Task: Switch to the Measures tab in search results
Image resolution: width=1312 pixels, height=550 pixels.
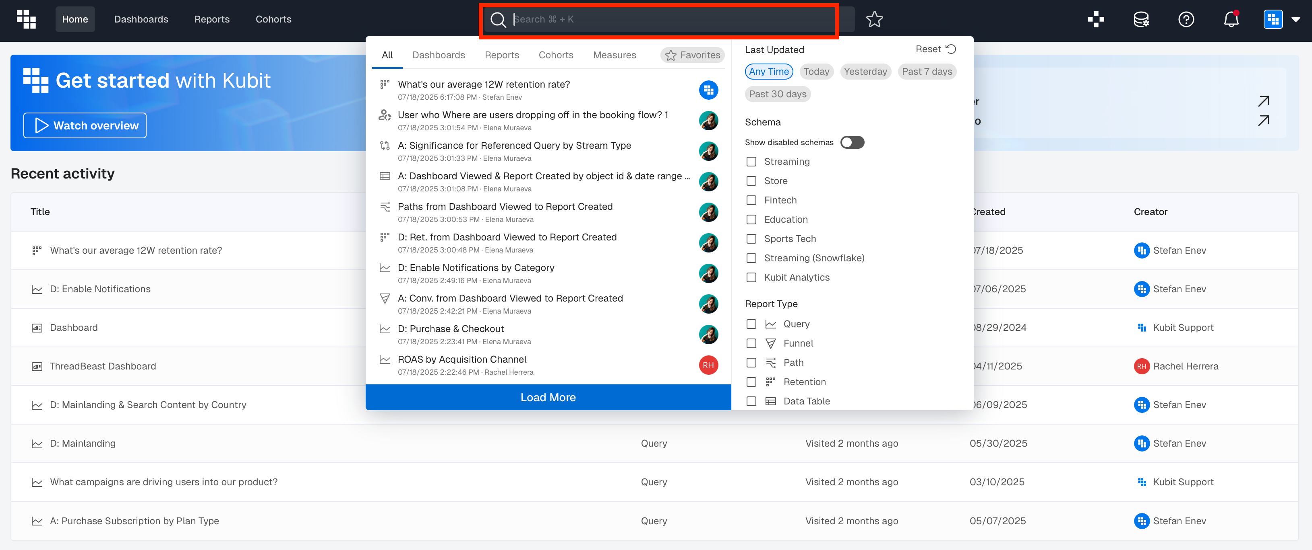Action: 614,55
